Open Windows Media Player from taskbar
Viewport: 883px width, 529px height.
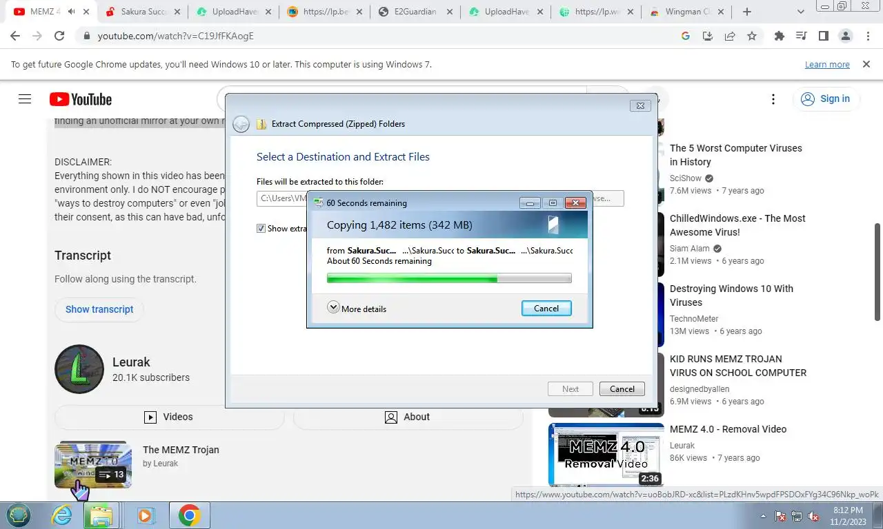click(145, 515)
